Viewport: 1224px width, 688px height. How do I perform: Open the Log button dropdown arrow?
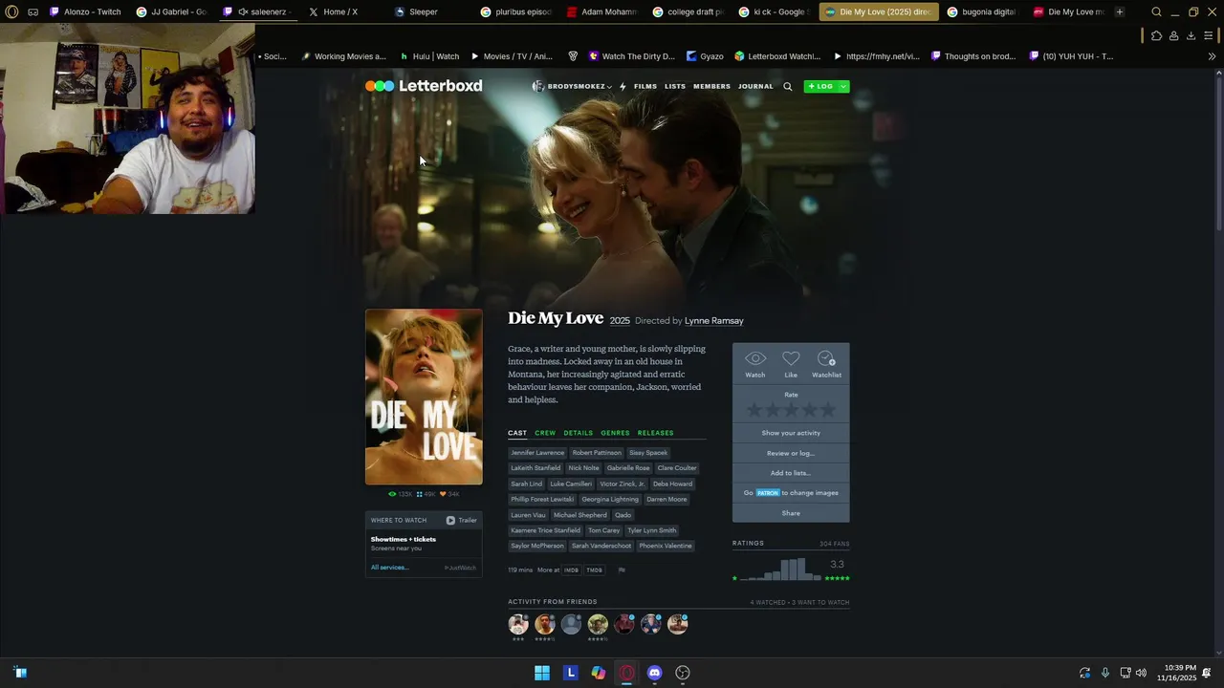click(843, 86)
